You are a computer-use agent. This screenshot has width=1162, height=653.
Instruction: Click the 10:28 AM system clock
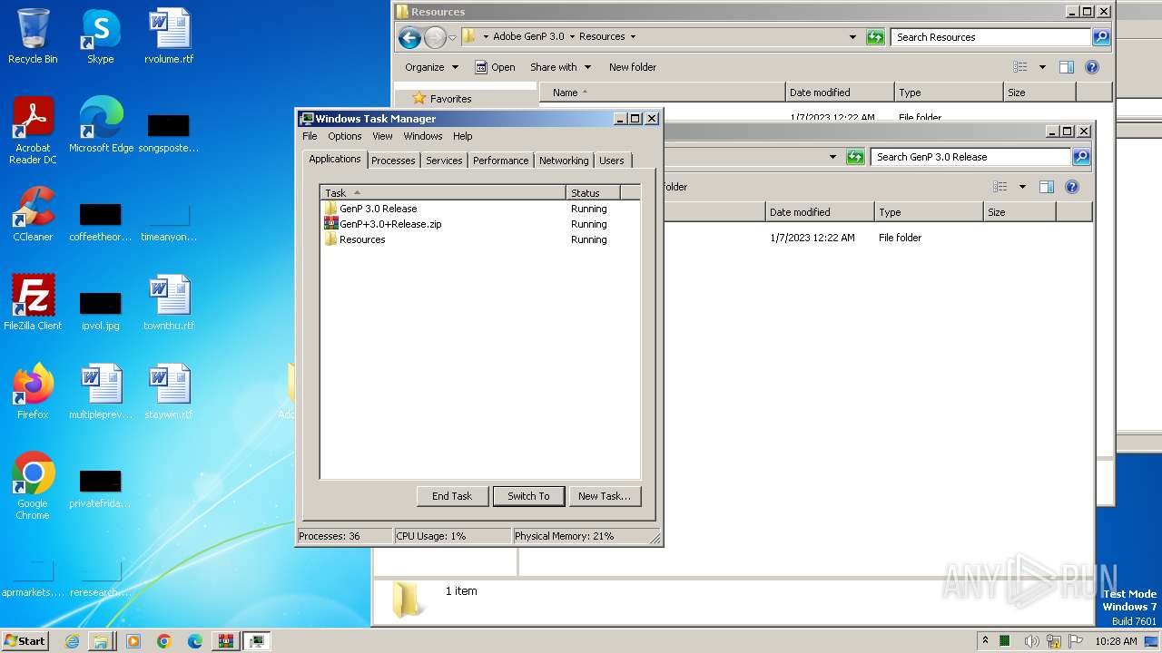pyautogui.click(x=1116, y=641)
